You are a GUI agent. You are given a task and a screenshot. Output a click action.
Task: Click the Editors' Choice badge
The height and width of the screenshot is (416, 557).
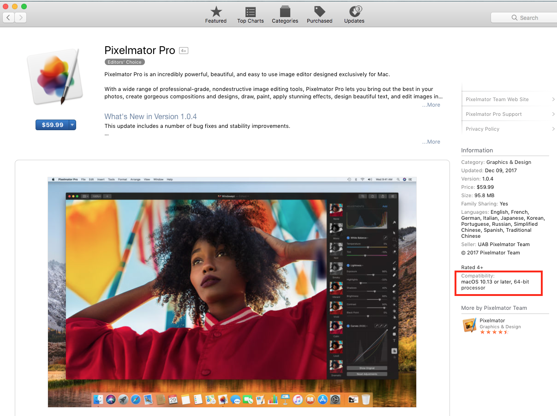click(125, 62)
